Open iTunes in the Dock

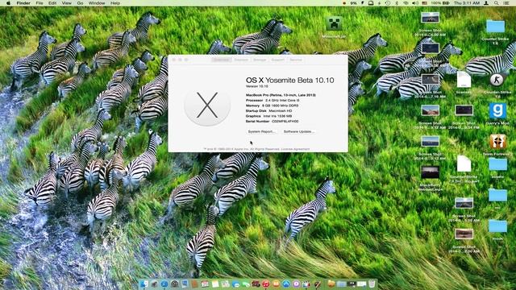[265, 284]
